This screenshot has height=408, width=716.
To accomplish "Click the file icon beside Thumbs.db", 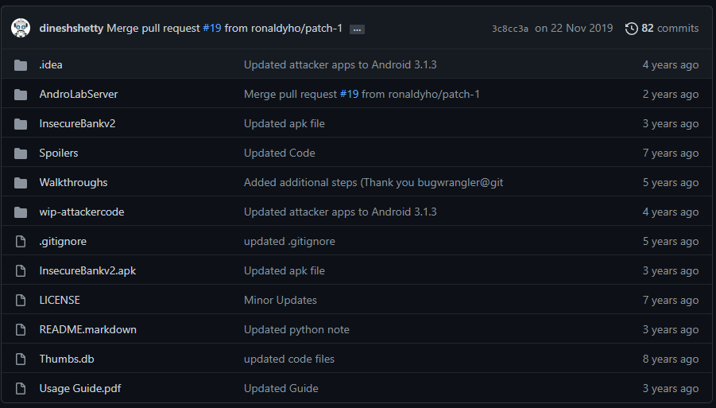I will [x=21, y=359].
